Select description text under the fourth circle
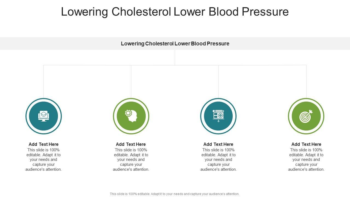Image resolution: width=350 pixels, height=197 pixels. click(x=306, y=160)
